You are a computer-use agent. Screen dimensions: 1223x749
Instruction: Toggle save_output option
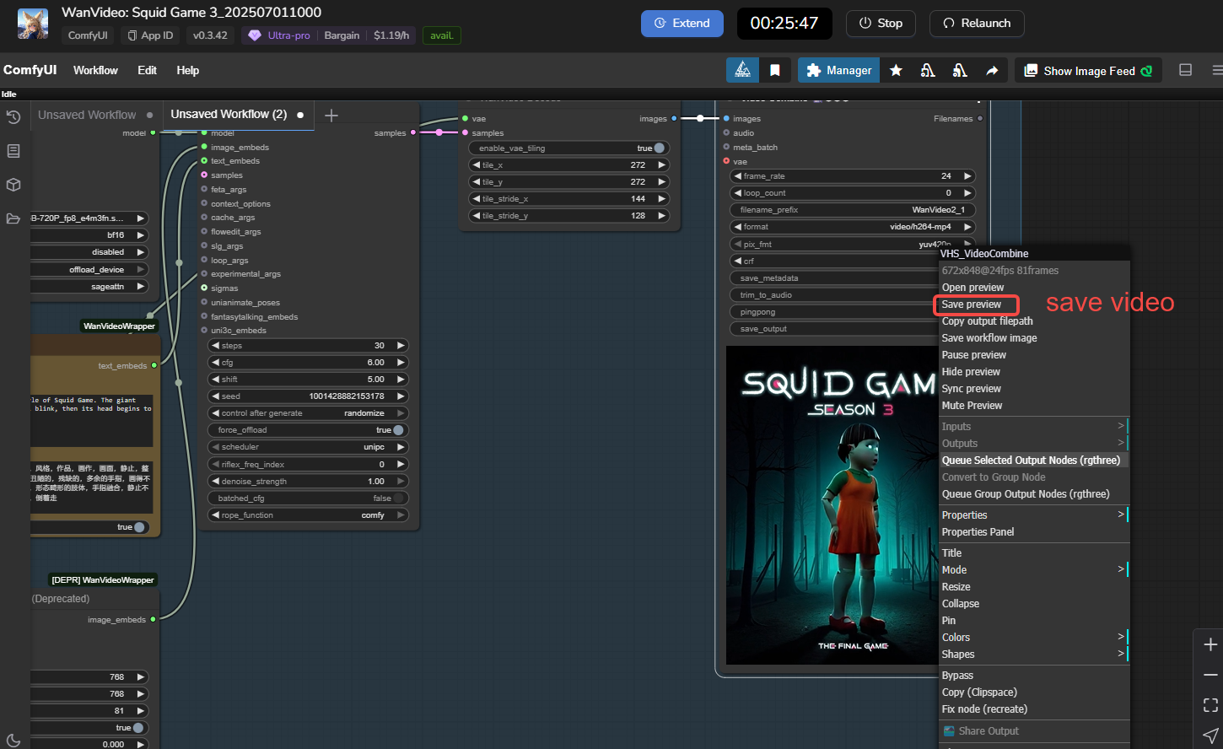pos(833,329)
